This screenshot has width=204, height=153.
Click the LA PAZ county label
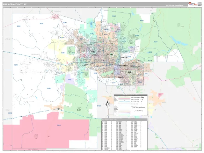click(8, 39)
